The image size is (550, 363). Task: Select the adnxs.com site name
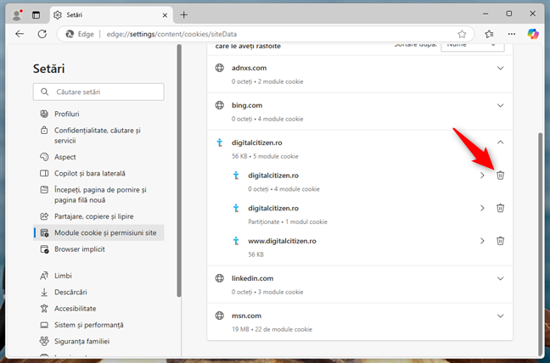[249, 68]
